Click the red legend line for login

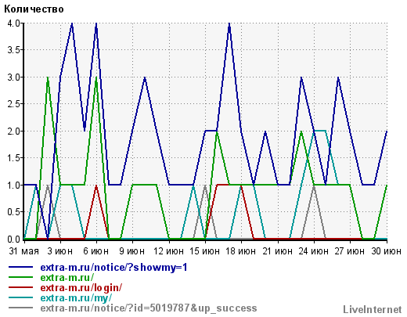click(20, 287)
